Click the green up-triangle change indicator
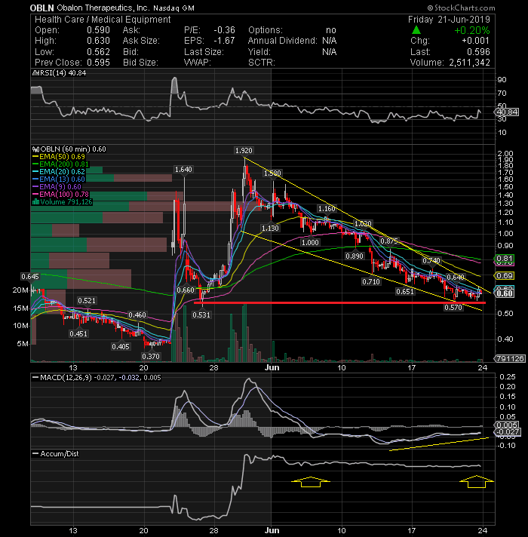This screenshot has width=528, height=537. [x=416, y=30]
